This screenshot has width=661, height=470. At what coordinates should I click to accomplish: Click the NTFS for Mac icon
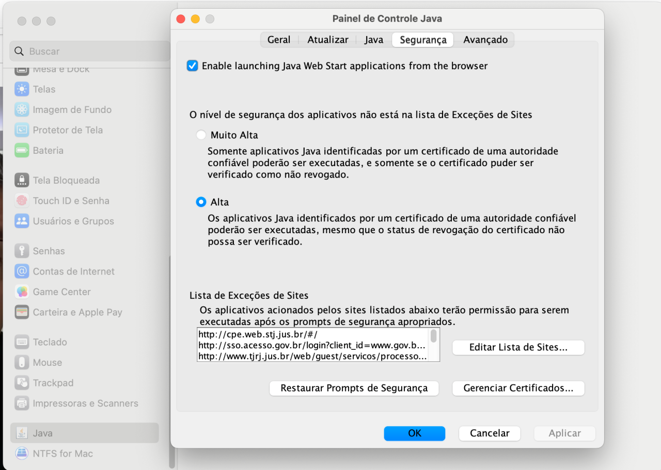tap(22, 453)
